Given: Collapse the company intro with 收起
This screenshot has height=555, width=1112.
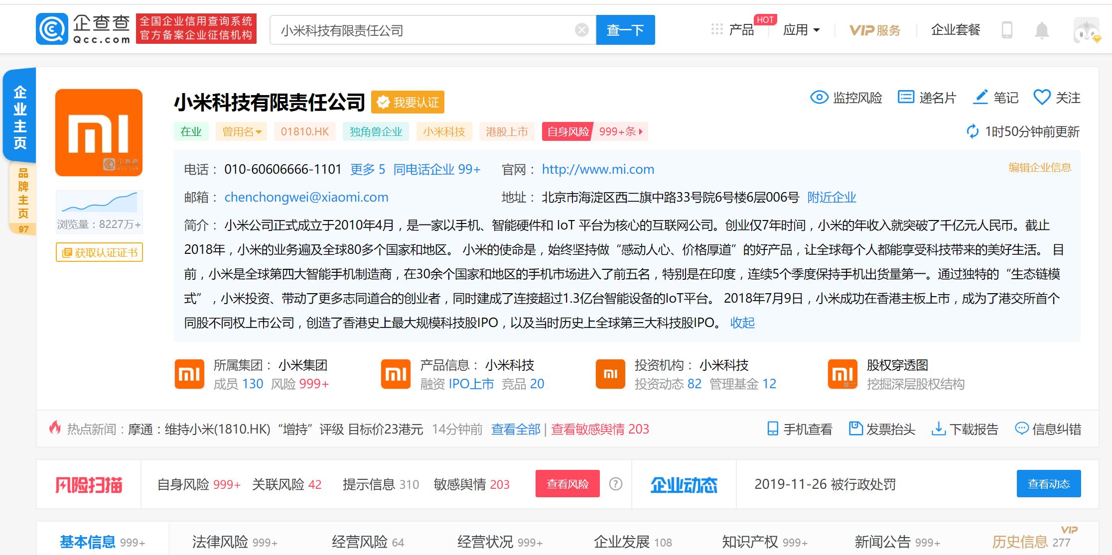Looking at the screenshot, I should tap(742, 323).
